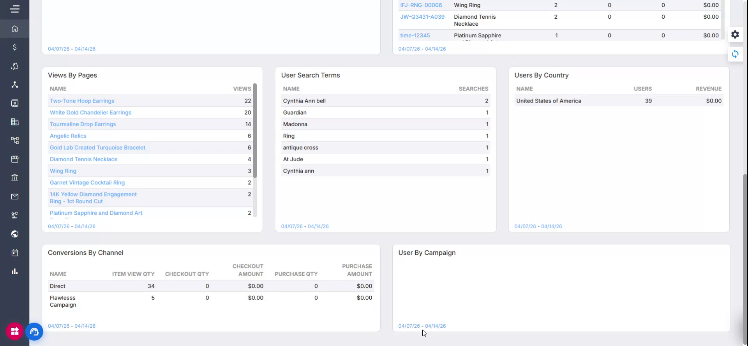The width and height of the screenshot is (748, 346).
Task: Click the 'User By Campaign' card title
Action: (x=427, y=253)
